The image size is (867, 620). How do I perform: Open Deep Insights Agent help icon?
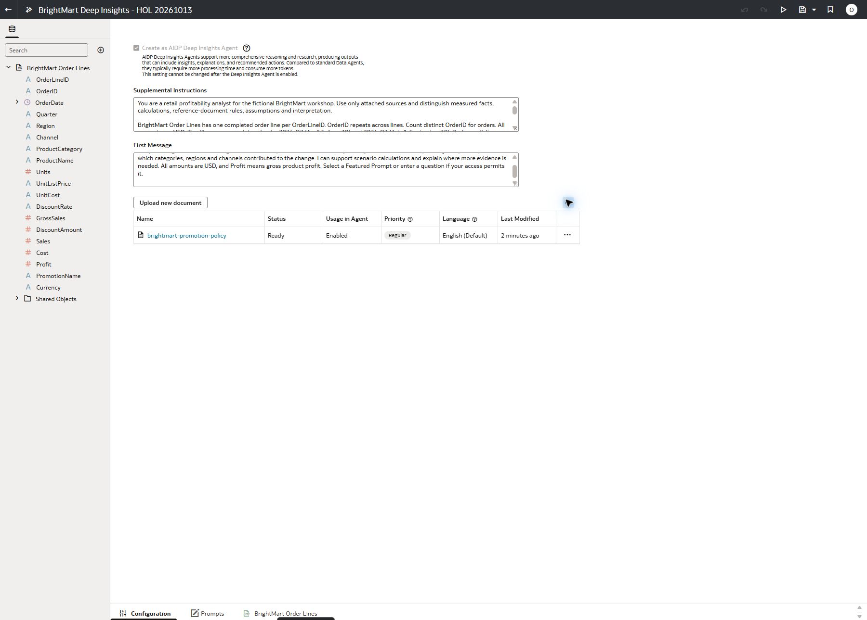point(247,48)
